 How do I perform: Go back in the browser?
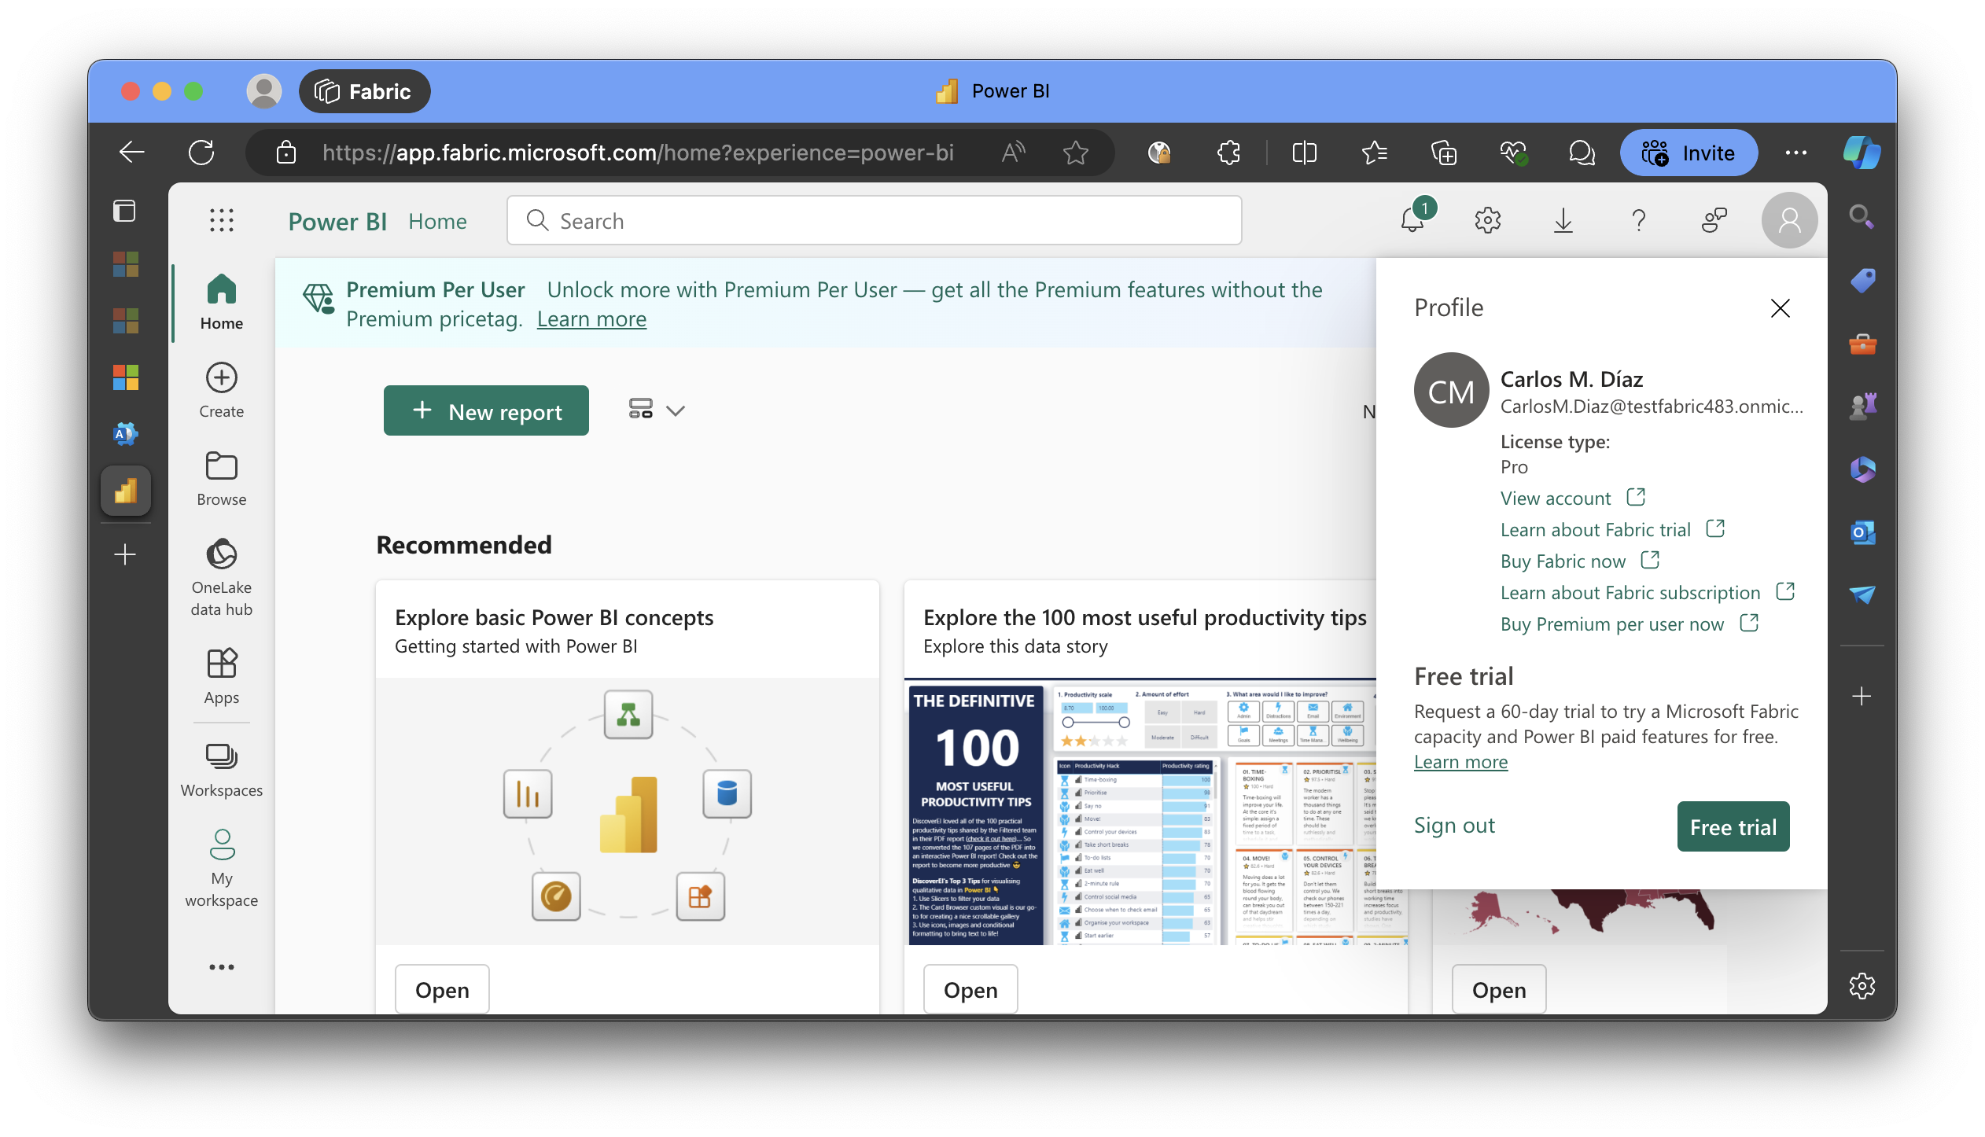point(131,153)
